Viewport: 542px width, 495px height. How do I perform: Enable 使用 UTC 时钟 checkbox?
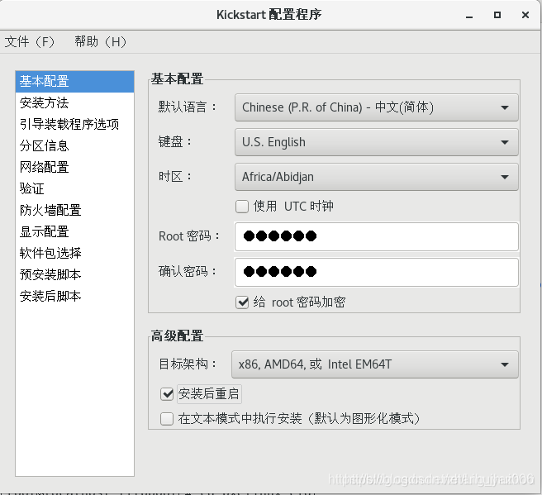click(242, 207)
